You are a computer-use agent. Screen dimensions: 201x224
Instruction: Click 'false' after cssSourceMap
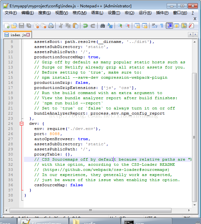[76, 185]
